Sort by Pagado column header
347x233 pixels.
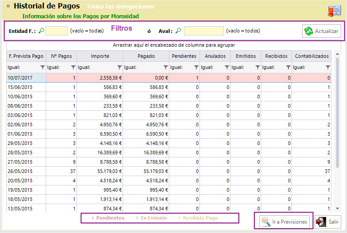pyautogui.click(x=146, y=56)
